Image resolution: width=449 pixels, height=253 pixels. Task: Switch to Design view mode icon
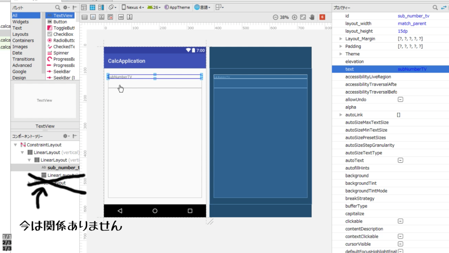pyautogui.click(x=84, y=7)
